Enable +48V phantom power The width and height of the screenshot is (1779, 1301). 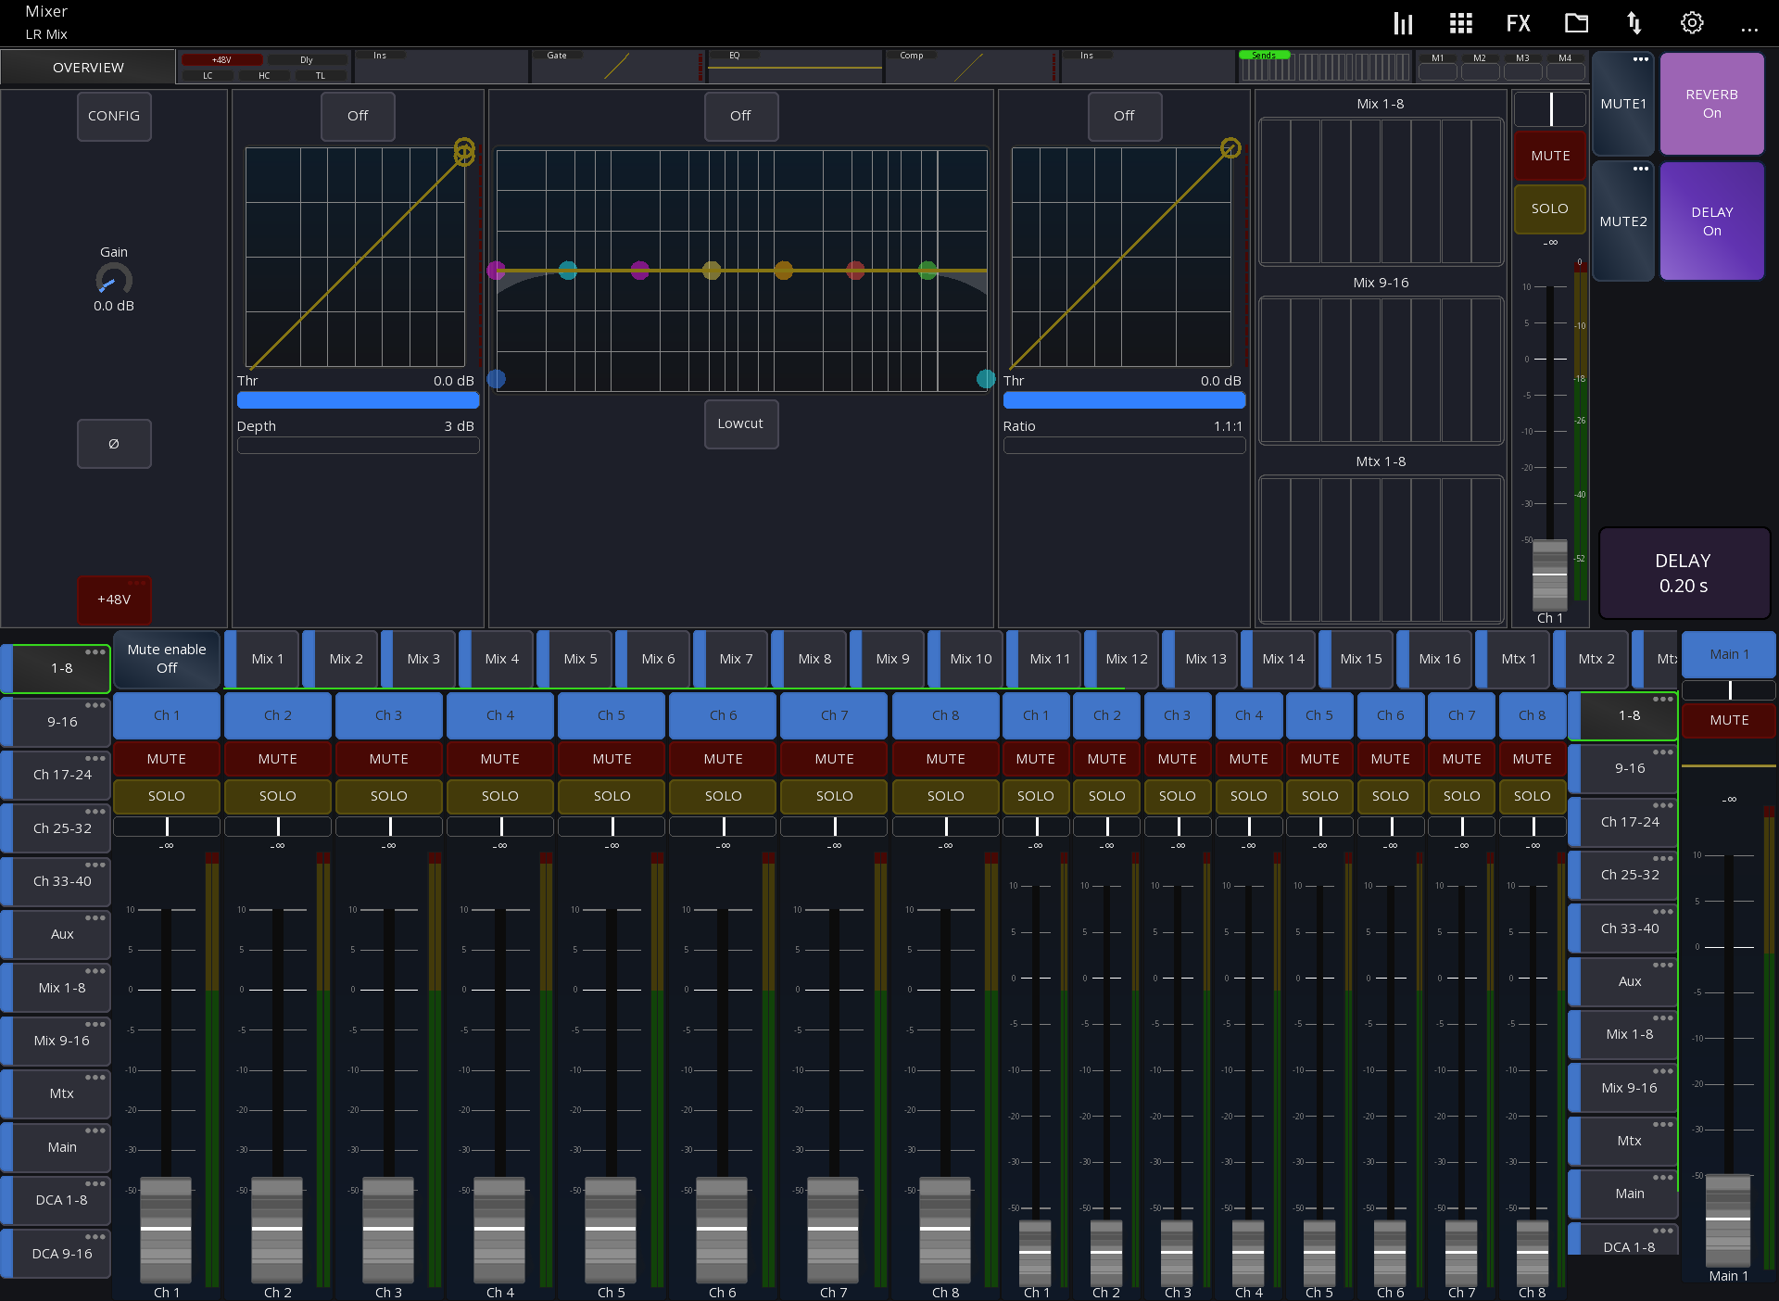(114, 600)
